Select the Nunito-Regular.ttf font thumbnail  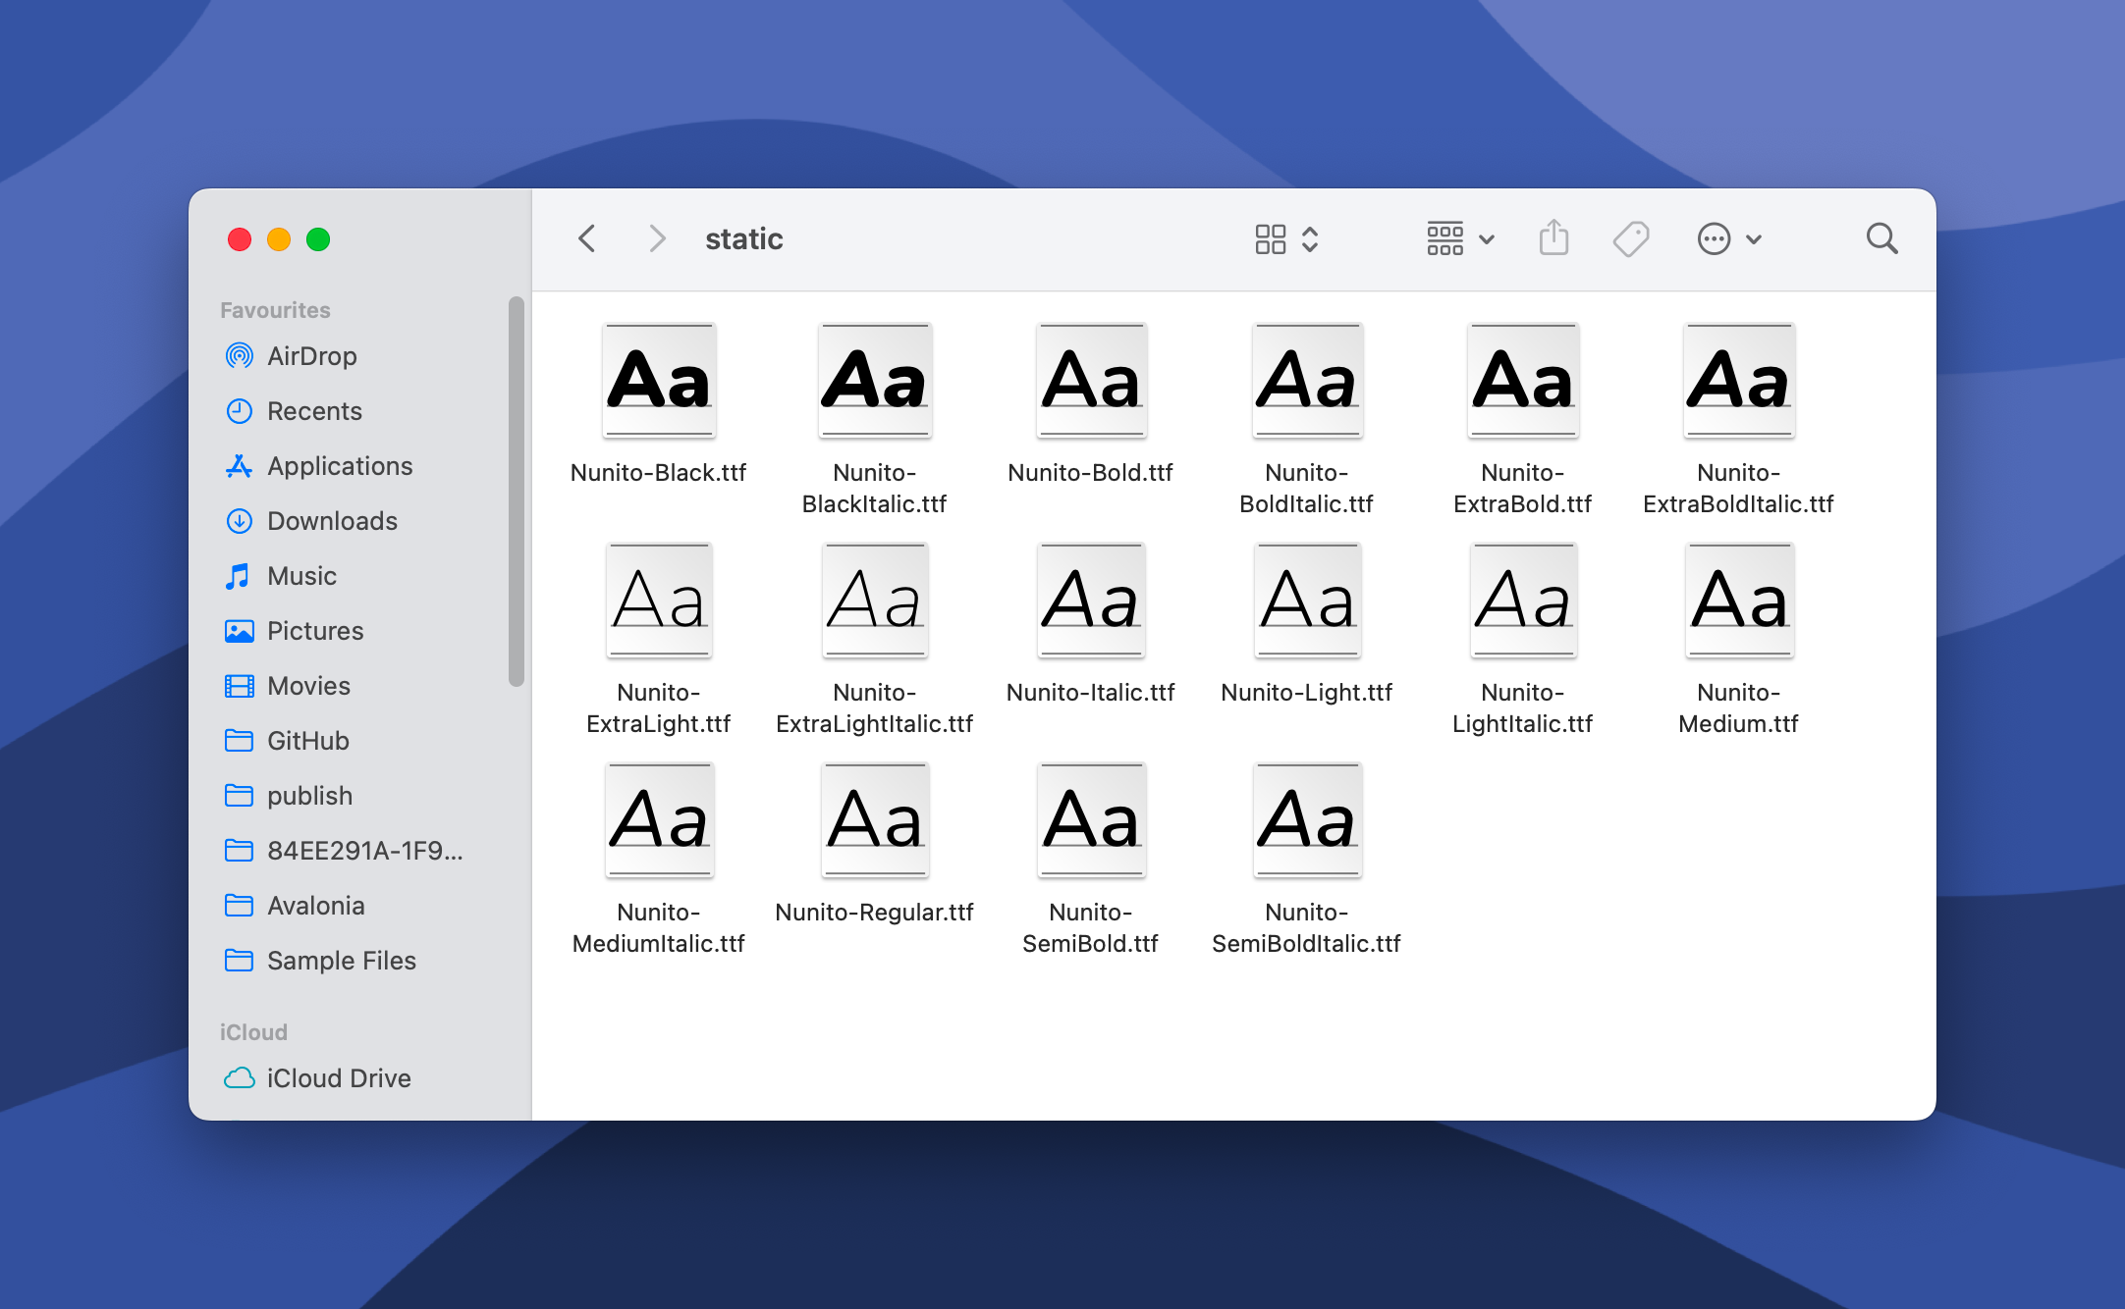pos(875,819)
